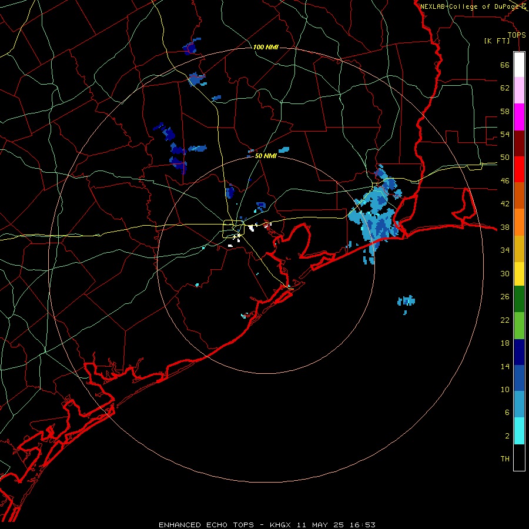Click the '16:53' timestamp in caption
Viewport: 529px width, 529px height.
[x=362, y=525]
